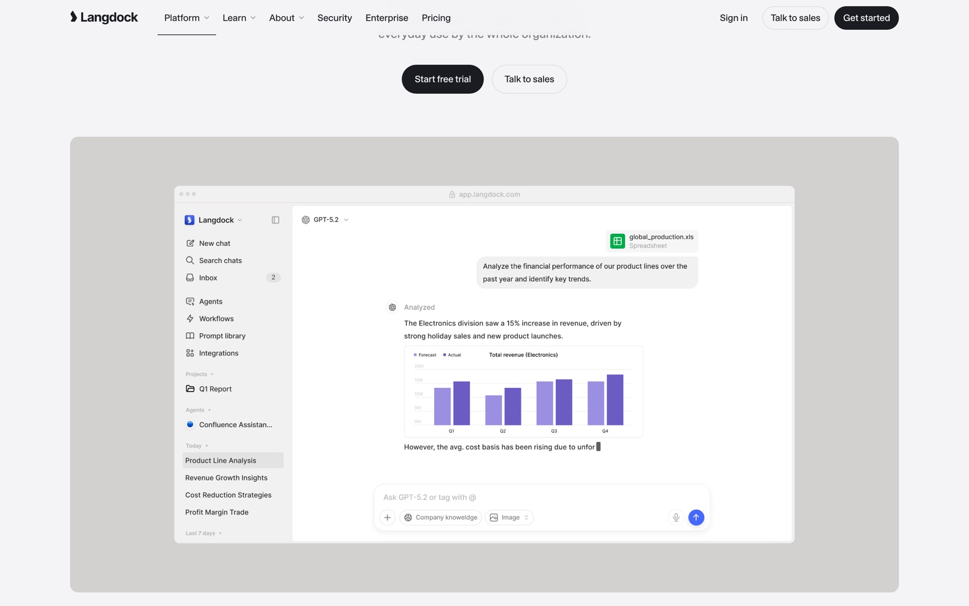Click the New chat compose icon

(x=190, y=243)
